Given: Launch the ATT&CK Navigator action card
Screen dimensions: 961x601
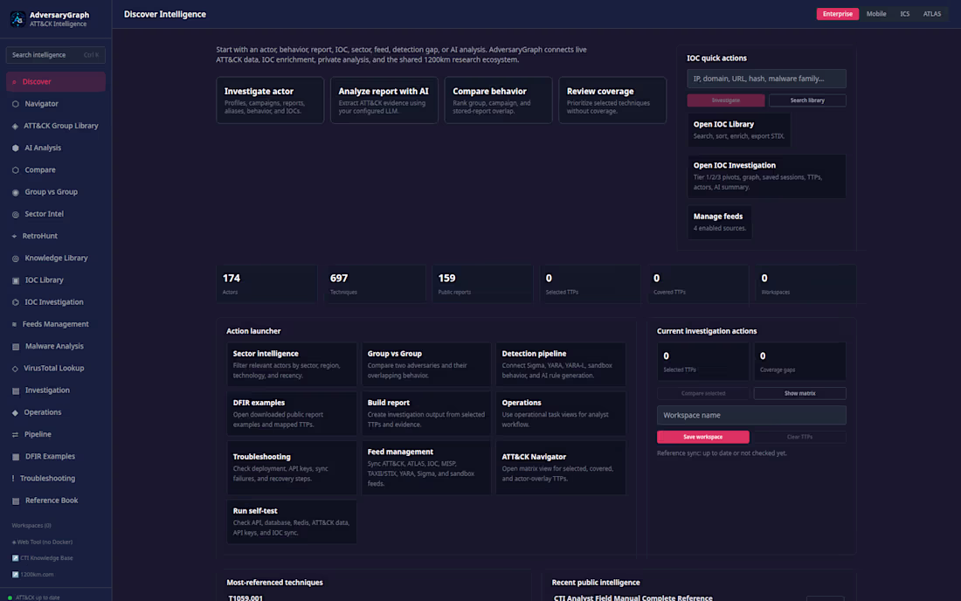Looking at the screenshot, I should 561,467.
